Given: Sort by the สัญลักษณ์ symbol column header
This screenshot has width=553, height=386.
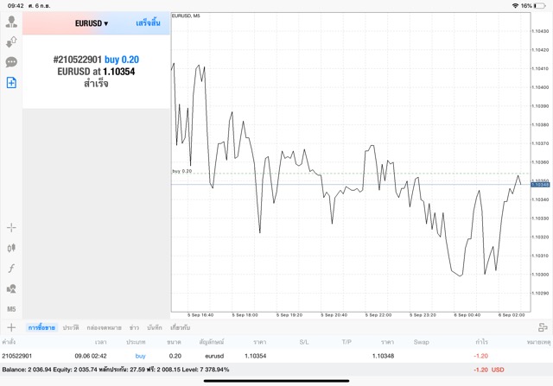Looking at the screenshot, I should [x=212, y=342].
